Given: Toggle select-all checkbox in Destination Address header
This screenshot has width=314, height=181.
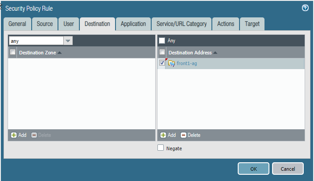Looking at the screenshot, I should pos(162,52).
